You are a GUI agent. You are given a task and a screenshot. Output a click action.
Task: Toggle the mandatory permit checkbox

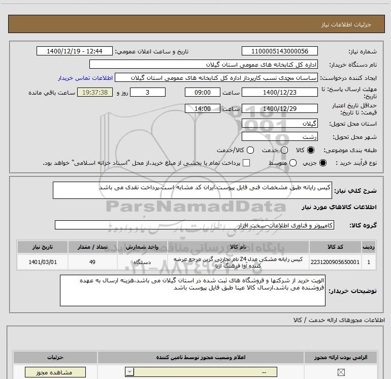[341, 372]
